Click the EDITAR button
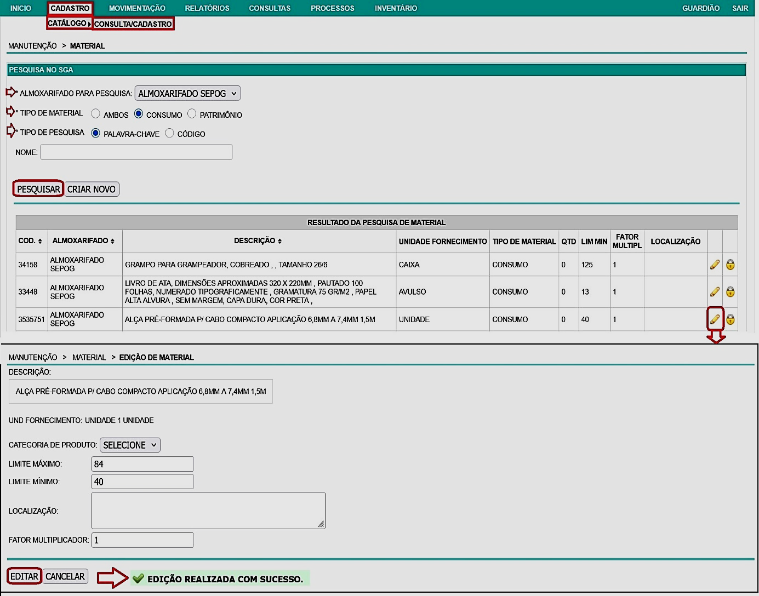 [x=25, y=576]
